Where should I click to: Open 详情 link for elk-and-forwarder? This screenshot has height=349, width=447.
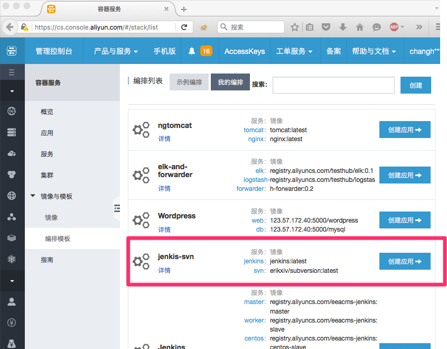164,189
